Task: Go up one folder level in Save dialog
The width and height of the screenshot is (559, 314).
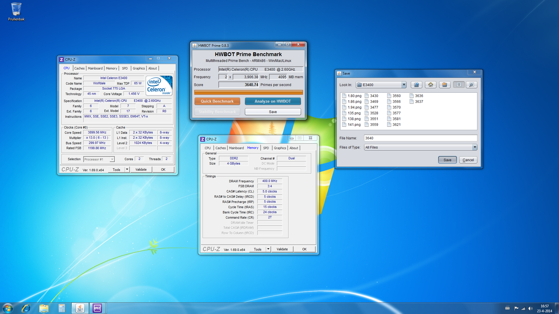Action: click(x=416, y=85)
